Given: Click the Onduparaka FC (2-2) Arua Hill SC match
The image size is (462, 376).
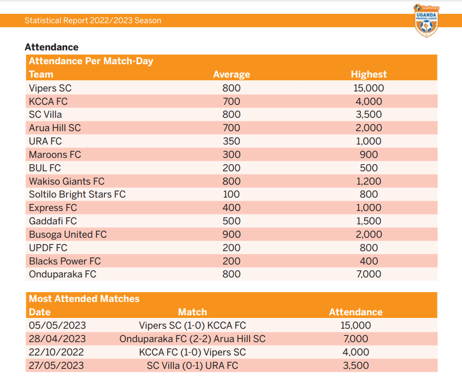Looking at the screenshot, I should [x=193, y=339].
